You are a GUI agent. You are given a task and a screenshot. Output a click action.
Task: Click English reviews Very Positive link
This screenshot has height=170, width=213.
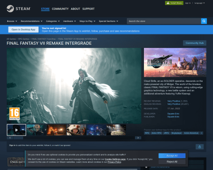coord(174,104)
